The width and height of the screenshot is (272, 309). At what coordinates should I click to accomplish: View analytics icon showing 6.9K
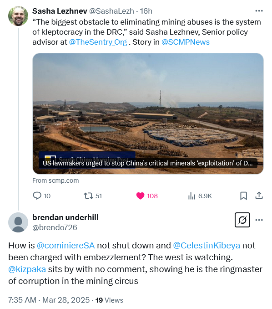point(191,196)
